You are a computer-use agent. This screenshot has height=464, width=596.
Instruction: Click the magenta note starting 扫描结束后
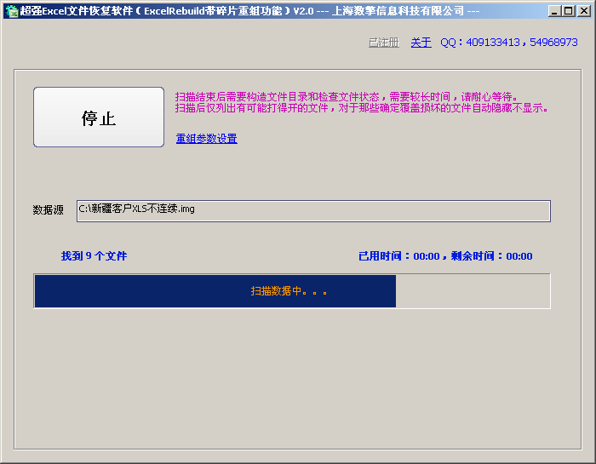[x=347, y=97]
